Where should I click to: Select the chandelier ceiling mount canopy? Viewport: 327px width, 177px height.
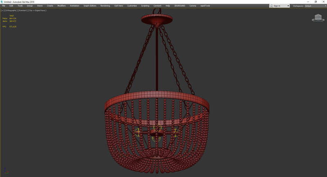(155, 18)
